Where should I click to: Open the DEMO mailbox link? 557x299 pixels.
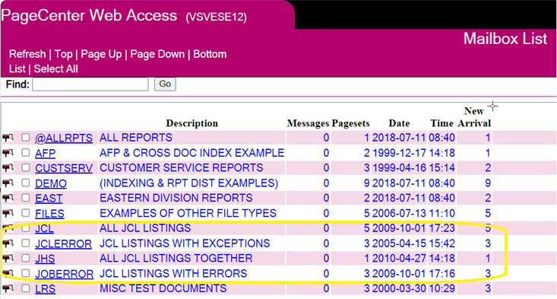[51, 183]
